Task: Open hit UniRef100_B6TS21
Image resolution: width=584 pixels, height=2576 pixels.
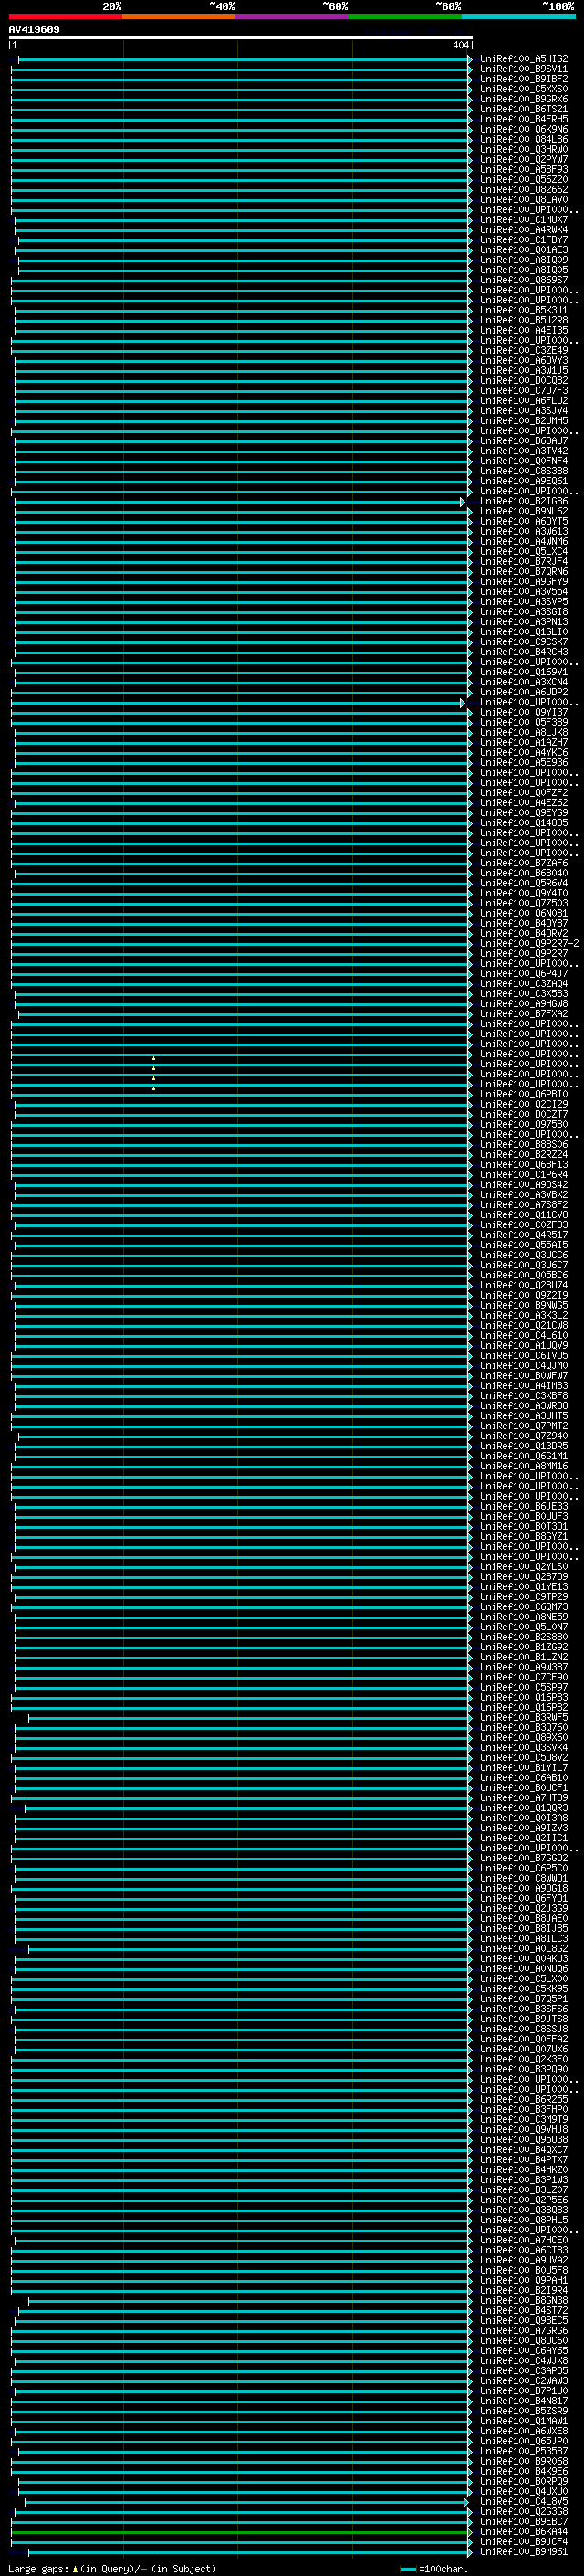Action: 523,109
